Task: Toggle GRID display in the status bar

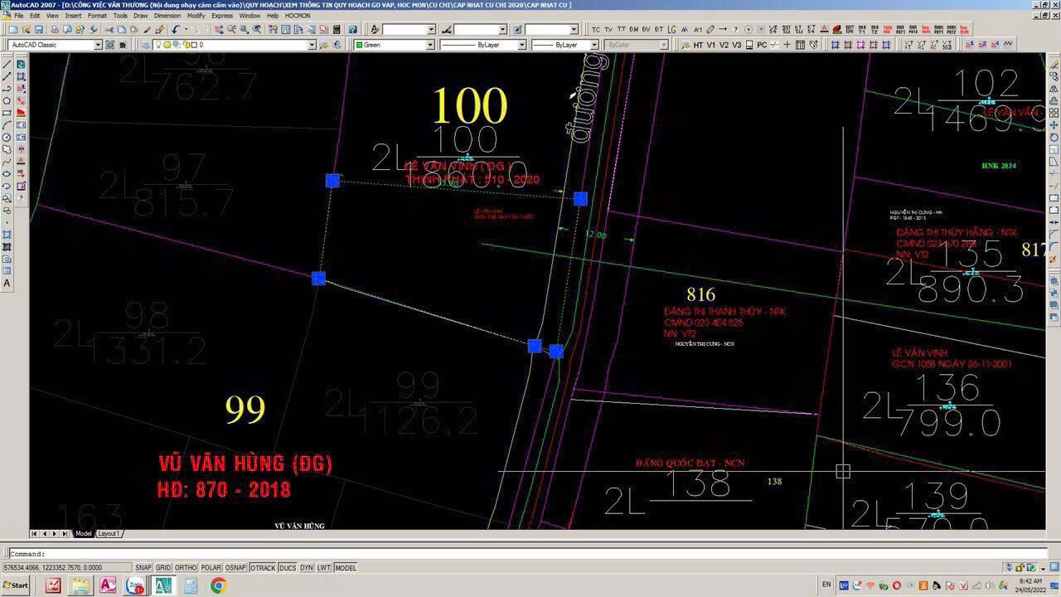Action: pos(163,568)
